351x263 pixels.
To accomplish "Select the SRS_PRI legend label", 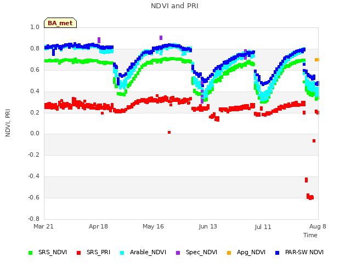I will [99, 252].
